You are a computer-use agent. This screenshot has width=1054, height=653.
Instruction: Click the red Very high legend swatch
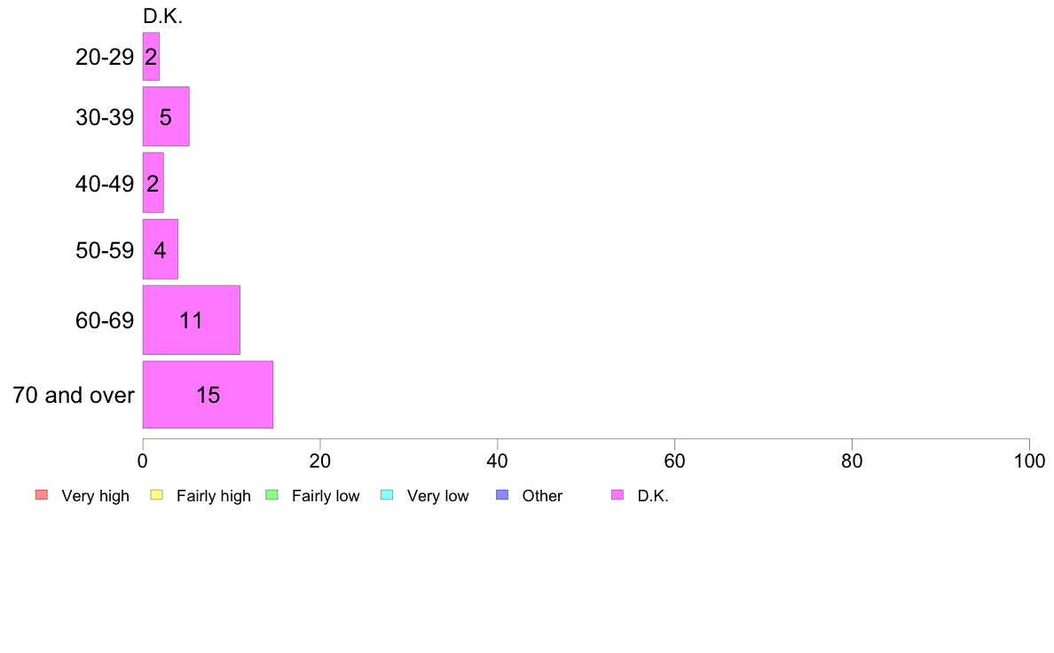(x=41, y=495)
